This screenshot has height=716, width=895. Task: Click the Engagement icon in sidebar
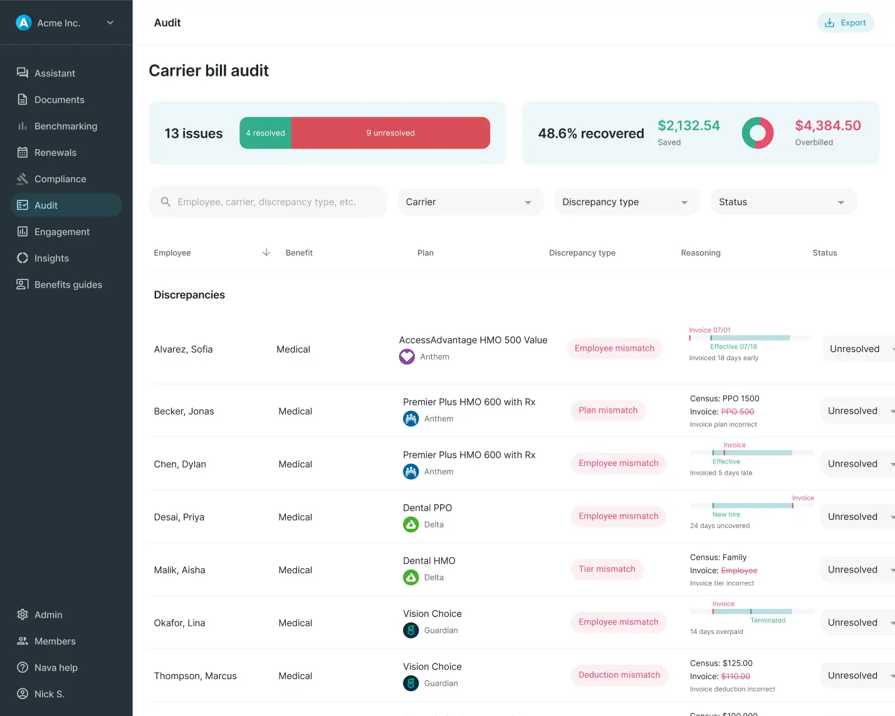pos(22,232)
